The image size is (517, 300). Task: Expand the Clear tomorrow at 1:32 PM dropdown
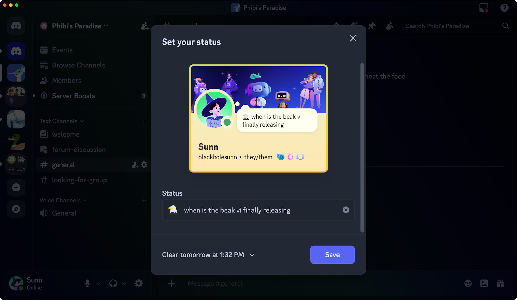pos(208,255)
